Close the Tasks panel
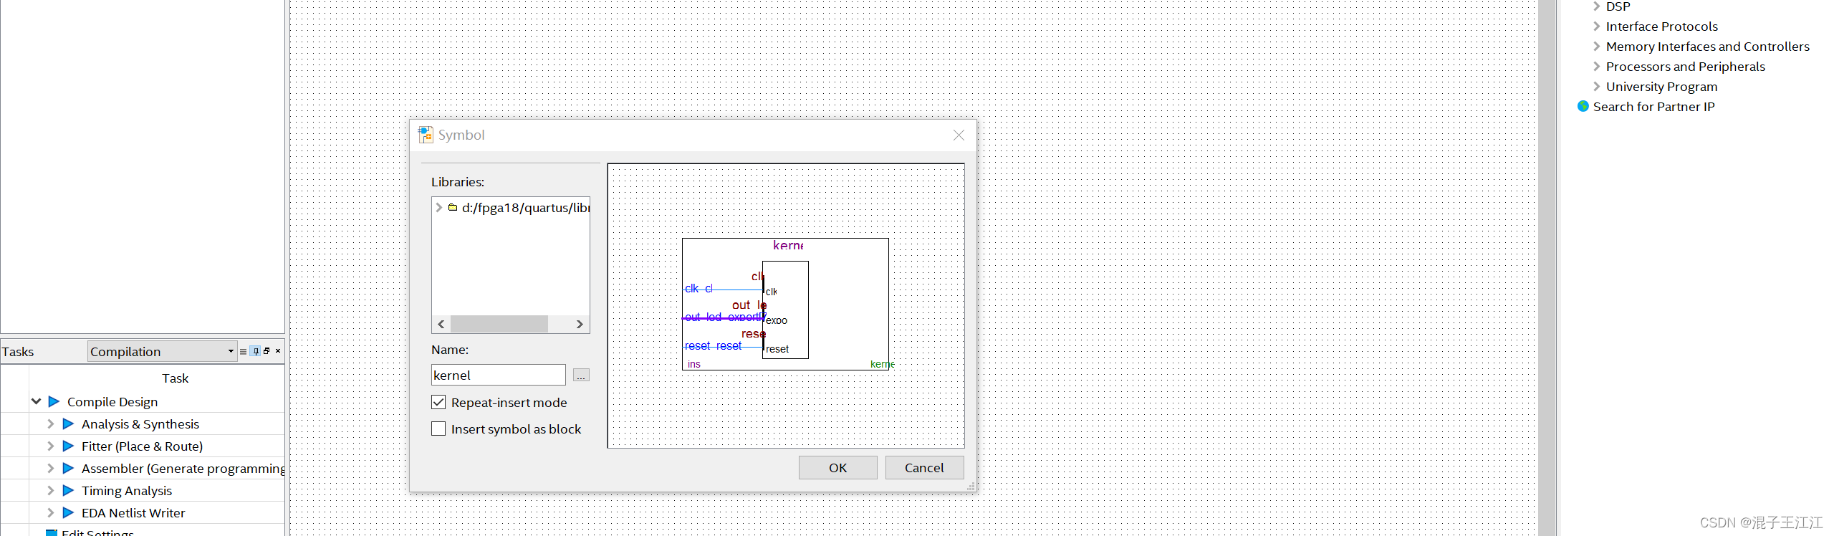Image resolution: width=1834 pixels, height=536 pixels. click(x=278, y=351)
